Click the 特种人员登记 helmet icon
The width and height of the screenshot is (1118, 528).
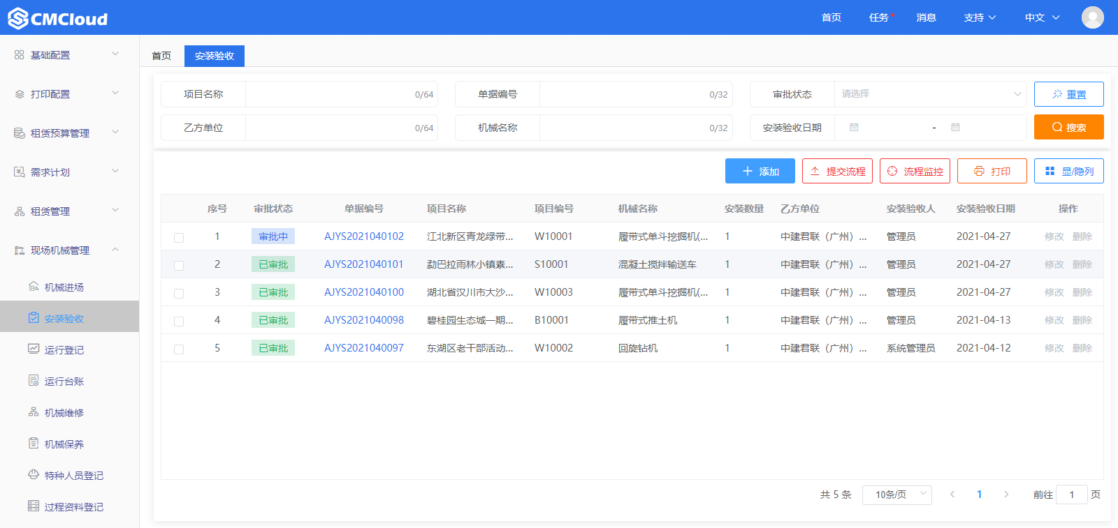[34, 474]
